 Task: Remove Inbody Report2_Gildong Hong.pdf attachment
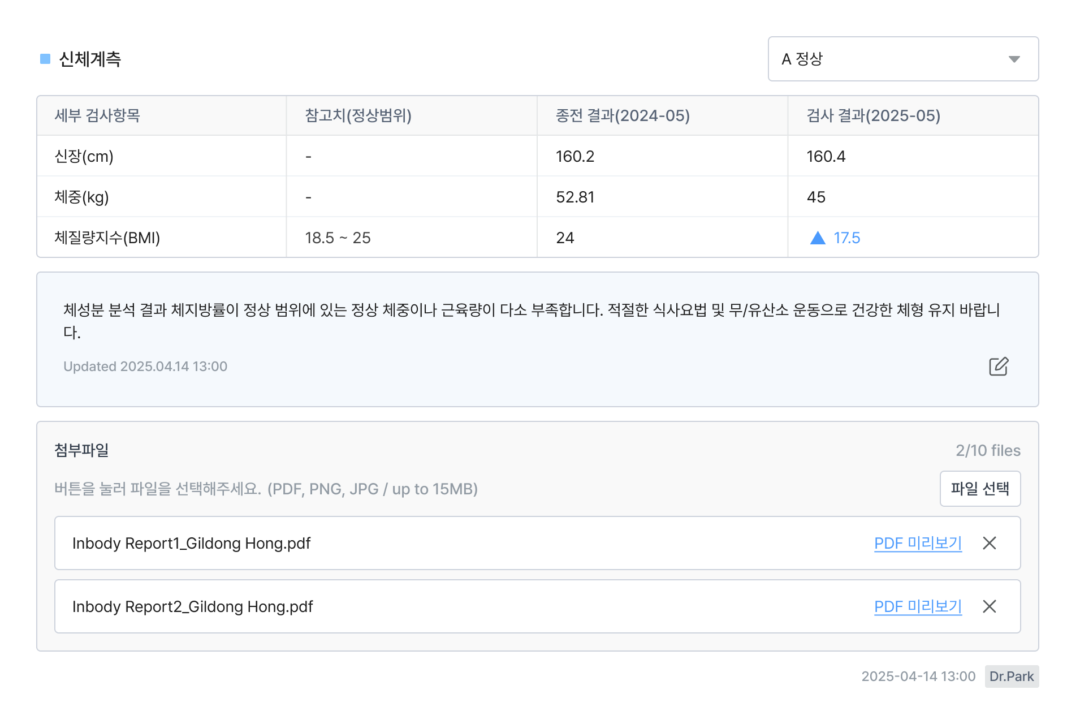coord(990,606)
